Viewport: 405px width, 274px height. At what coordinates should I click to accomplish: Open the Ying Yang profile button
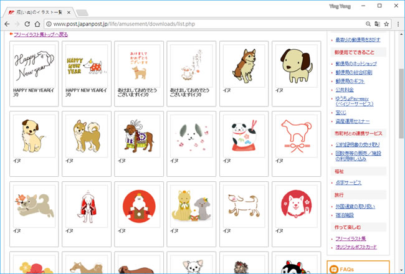(x=340, y=6)
